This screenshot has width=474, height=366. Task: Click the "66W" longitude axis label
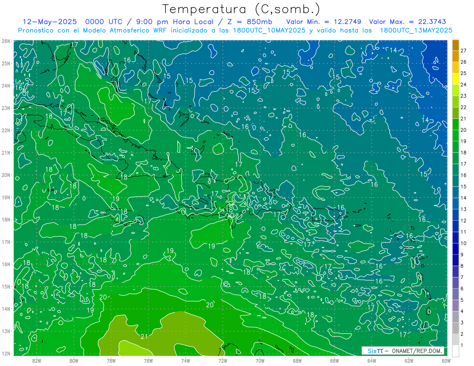[x=335, y=360]
